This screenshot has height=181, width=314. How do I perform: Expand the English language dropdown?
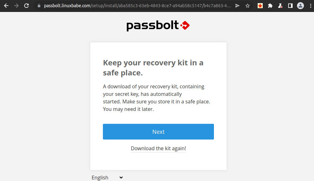tap(107, 178)
